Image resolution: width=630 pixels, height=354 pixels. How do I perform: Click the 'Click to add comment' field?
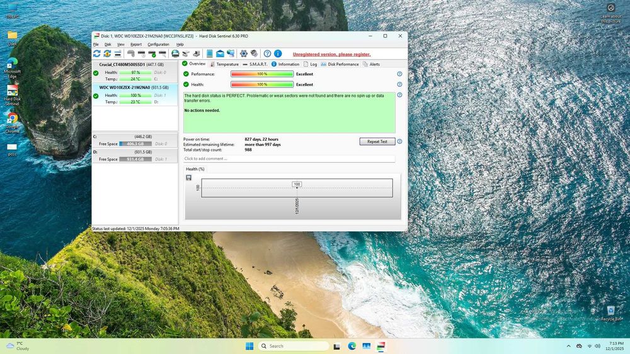tap(289, 158)
